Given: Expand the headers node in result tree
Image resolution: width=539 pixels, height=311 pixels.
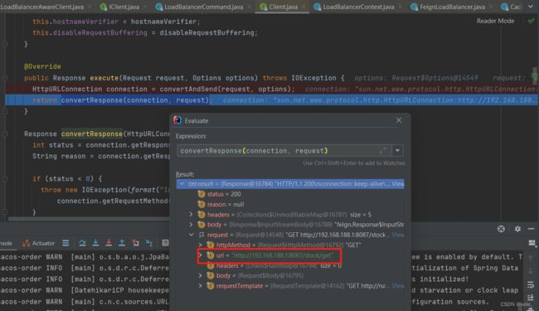Looking at the screenshot, I should (x=191, y=215).
